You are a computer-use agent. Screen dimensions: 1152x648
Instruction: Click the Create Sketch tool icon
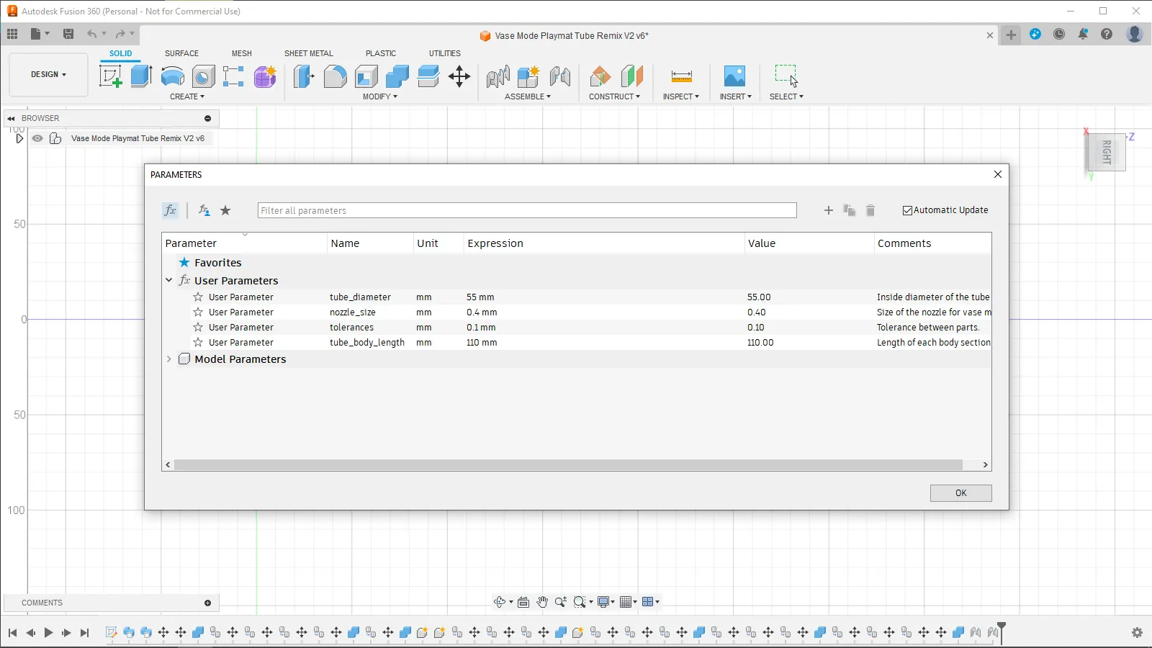pyautogui.click(x=110, y=76)
